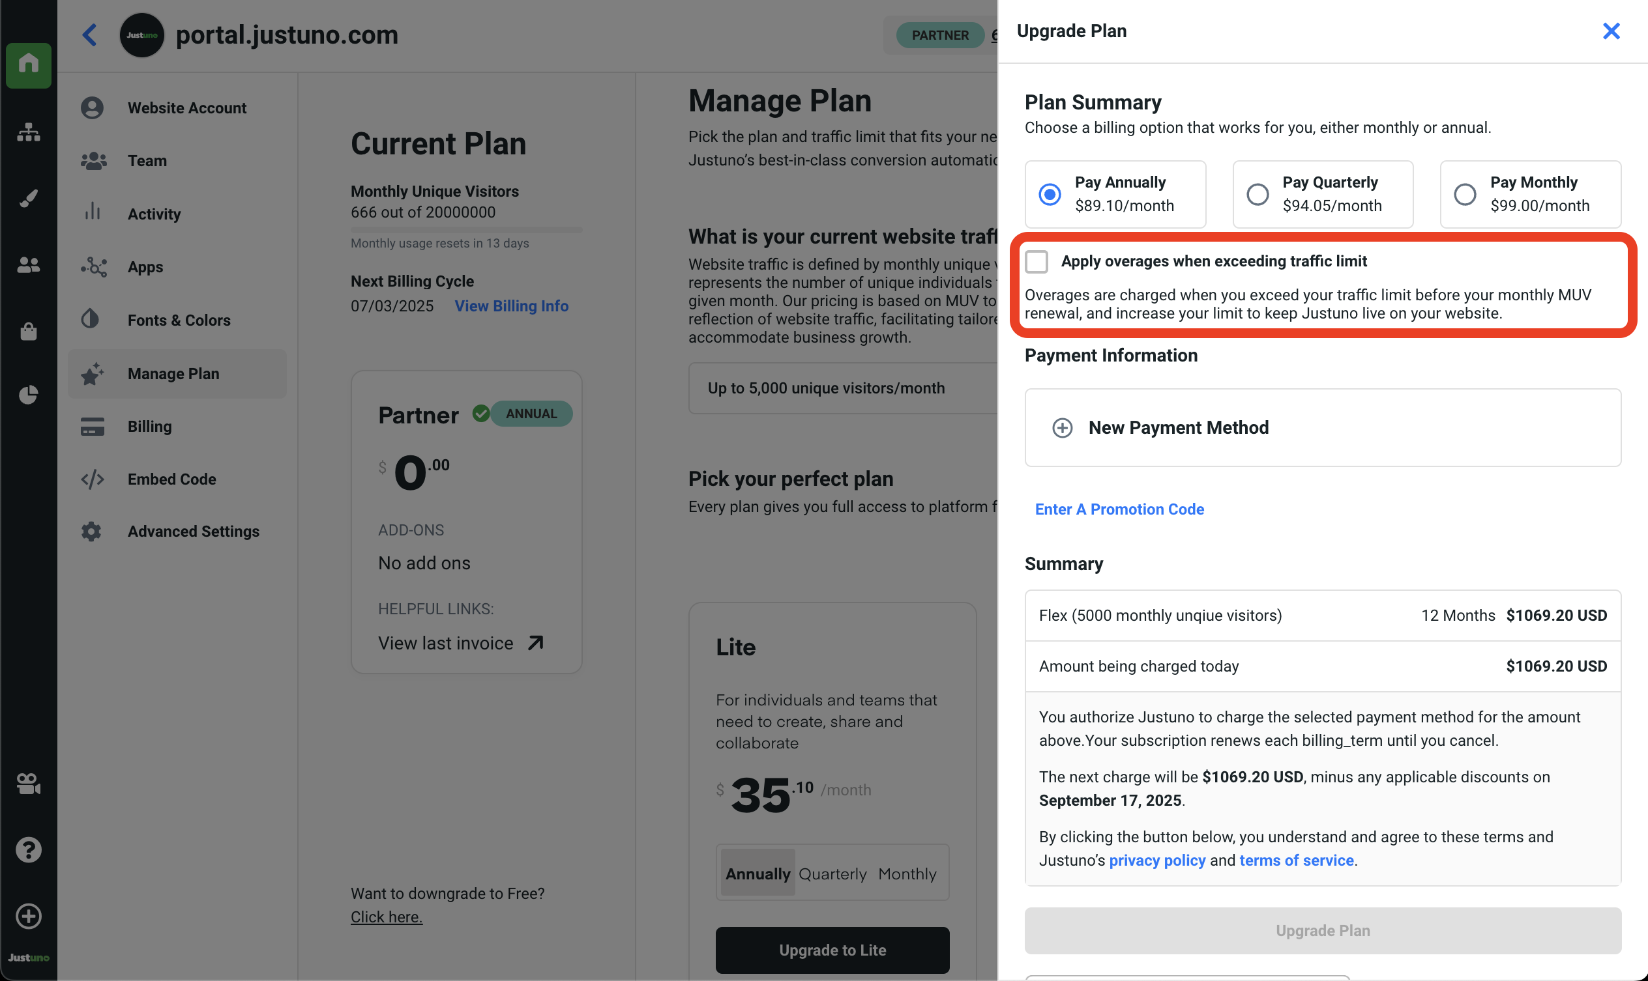Switch to Quarterly pricing on Lite plan
Viewport: 1648px width, 981px height.
coord(832,874)
